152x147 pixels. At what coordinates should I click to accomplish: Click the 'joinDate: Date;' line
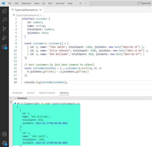coord(38,33)
